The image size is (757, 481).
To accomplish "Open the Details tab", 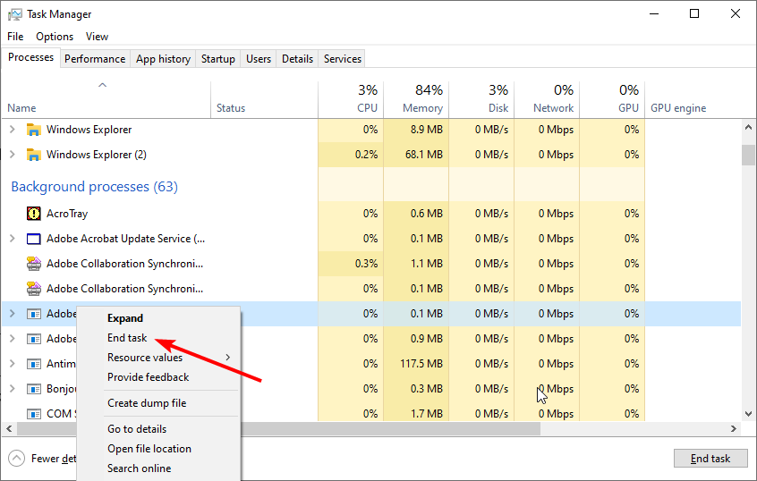I will click(297, 59).
